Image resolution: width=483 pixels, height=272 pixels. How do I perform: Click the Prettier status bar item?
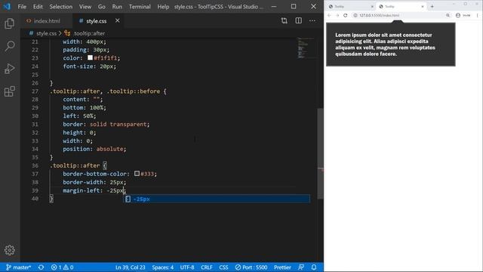pos(282,267)
